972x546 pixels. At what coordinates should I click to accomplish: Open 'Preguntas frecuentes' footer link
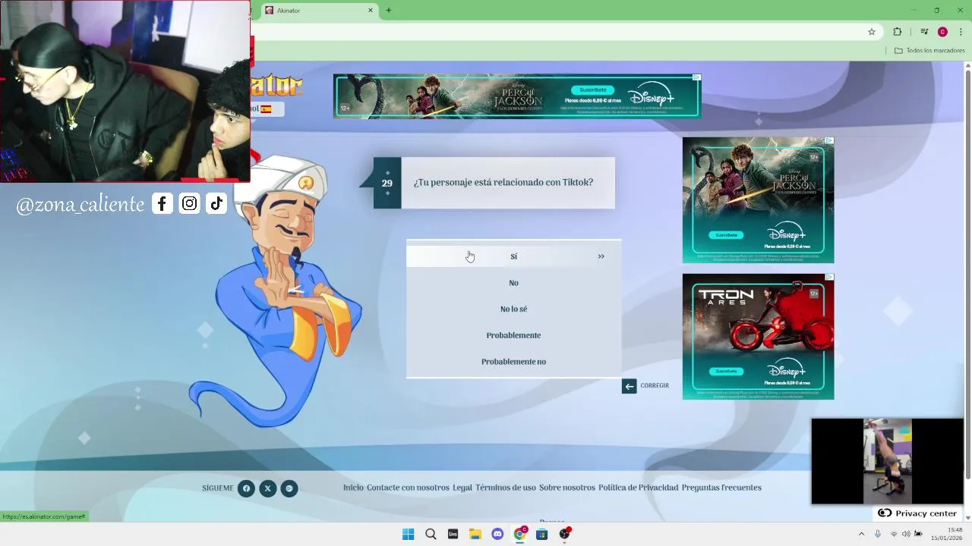(721, 488)
